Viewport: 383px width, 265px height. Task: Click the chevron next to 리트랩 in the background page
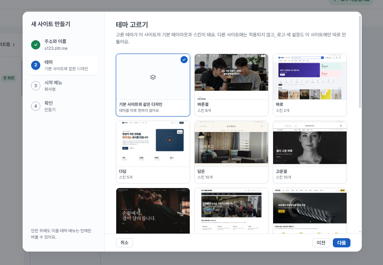pyautogui.click(x=14, y=45)
